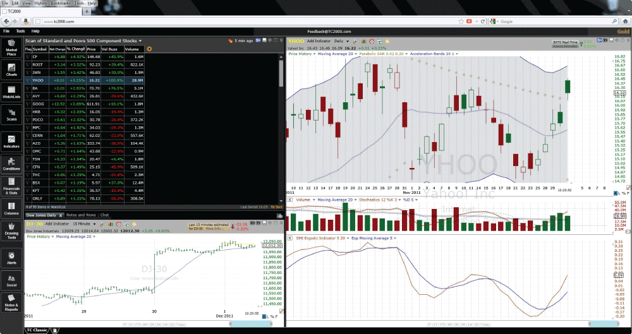Image resolution: width=632 pixels, height=334 pixels.
Task: Close the Volume pane using its X box
Action: coord(289,199)
